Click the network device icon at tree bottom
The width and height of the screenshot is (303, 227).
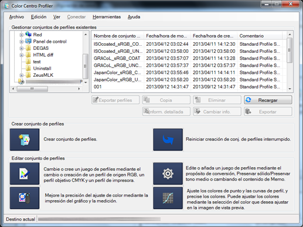pyautogui.click(x=21, y=82)
